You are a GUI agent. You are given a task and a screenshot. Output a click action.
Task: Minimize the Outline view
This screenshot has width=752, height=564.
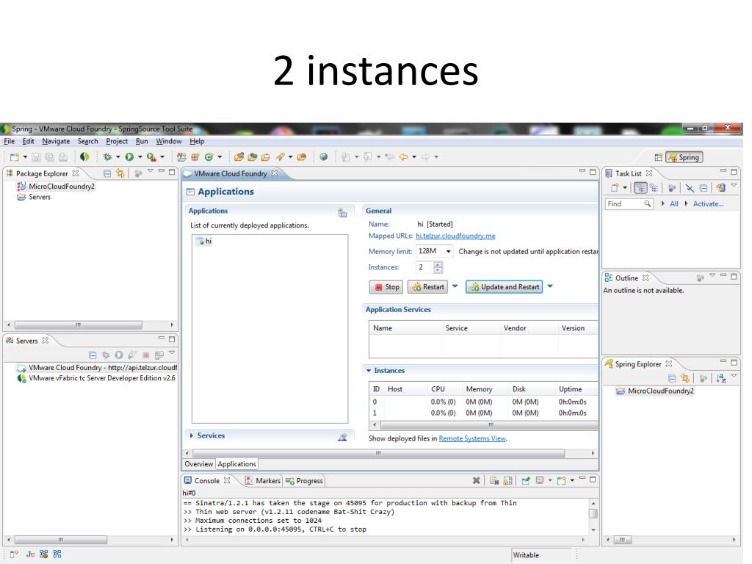(723, 275)
